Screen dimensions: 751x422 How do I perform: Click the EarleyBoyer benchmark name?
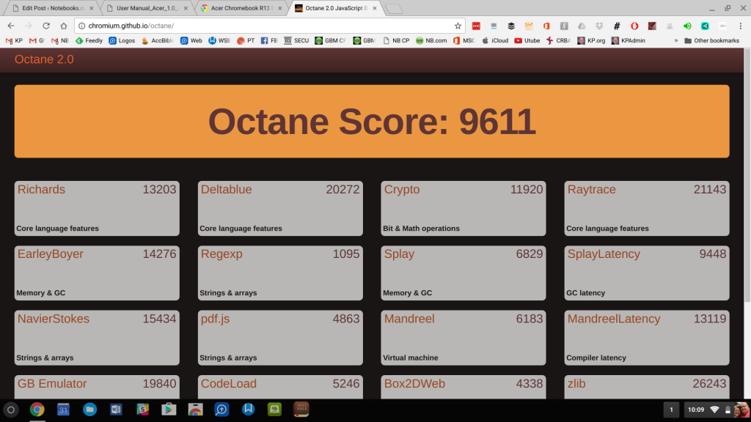click(x=51, y=254)
